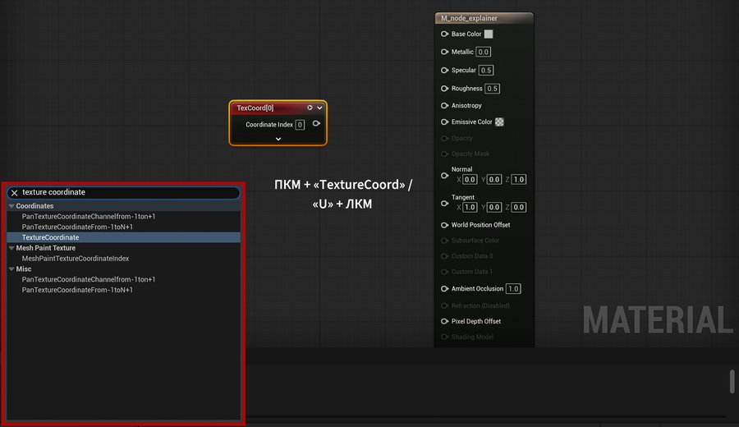Edit the Tangent Z value field

518,207
